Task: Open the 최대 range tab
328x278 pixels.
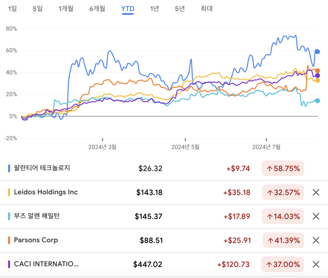Action: click(207, 8)
